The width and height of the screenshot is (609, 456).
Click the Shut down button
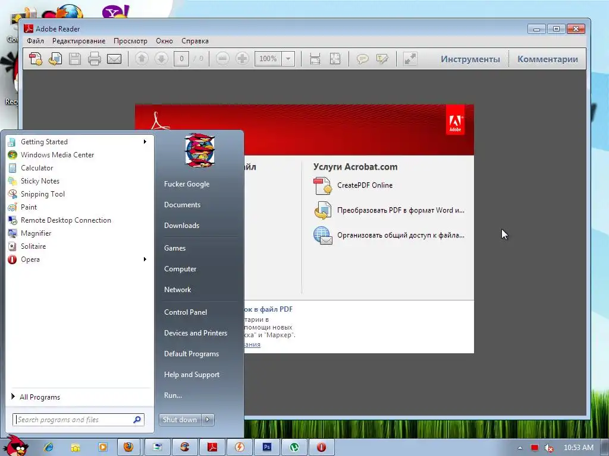(180, 420)
